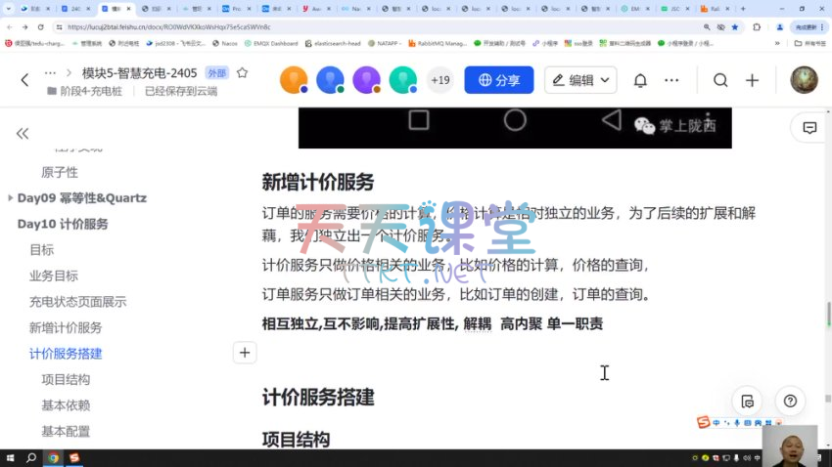Collapse the sidebar with the double-chevron icon

[x=23, y=134]
